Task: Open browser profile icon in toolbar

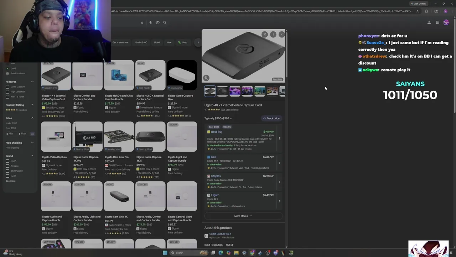Action: [445, 11]
